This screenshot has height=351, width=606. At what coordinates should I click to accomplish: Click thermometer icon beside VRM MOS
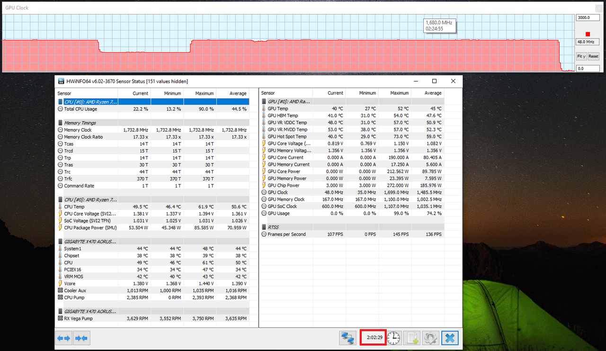pos(60,277)
